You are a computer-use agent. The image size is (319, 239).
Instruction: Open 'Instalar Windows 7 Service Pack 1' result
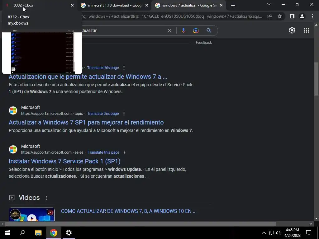(64, 161)
